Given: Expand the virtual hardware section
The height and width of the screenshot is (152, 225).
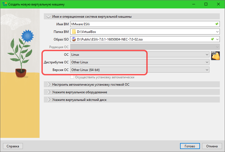Looking at the screenshot, I should click(48, 92).
